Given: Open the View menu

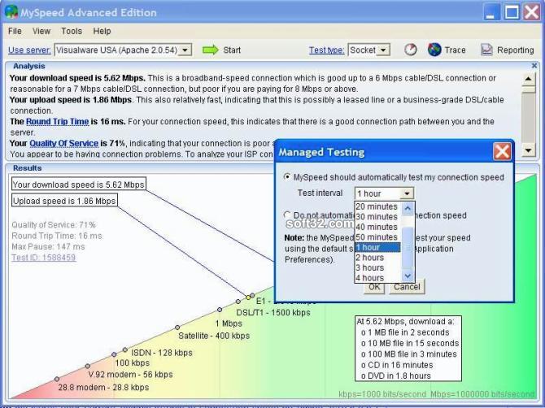Looking at the screenshot, I should pos(41,31).
